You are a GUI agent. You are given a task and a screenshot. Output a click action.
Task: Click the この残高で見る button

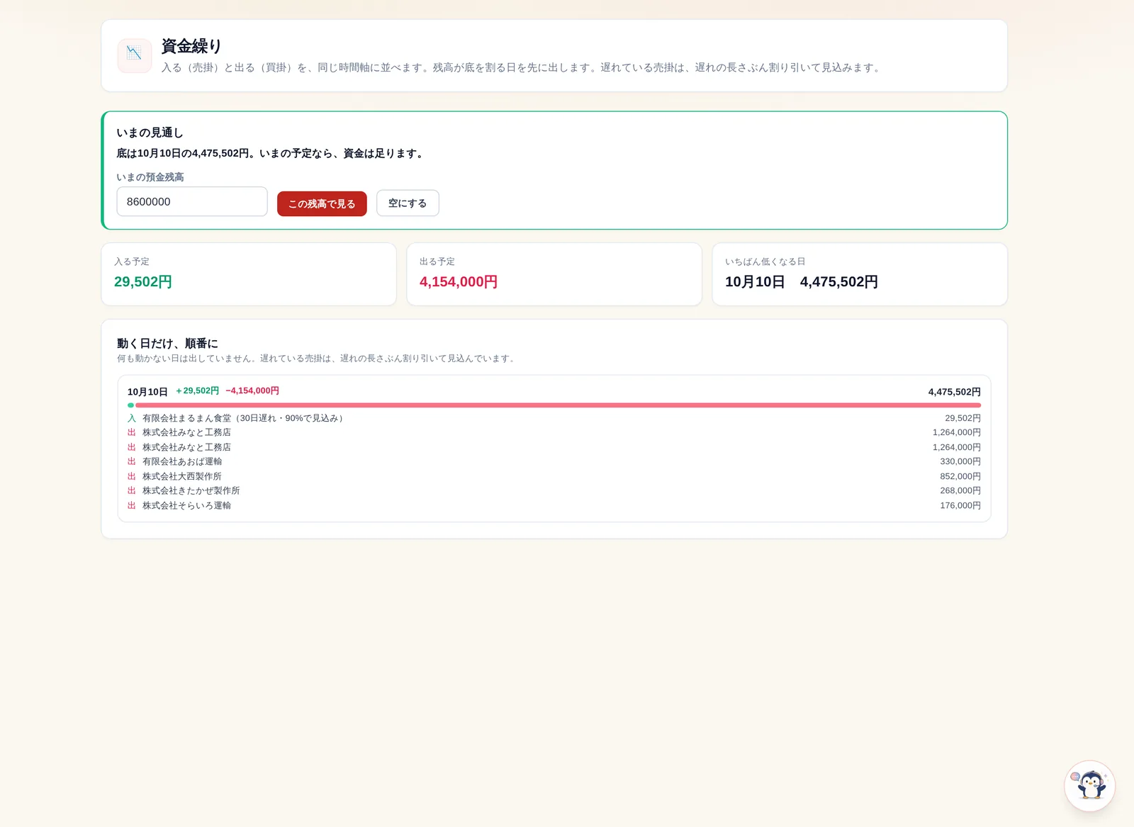322,204
